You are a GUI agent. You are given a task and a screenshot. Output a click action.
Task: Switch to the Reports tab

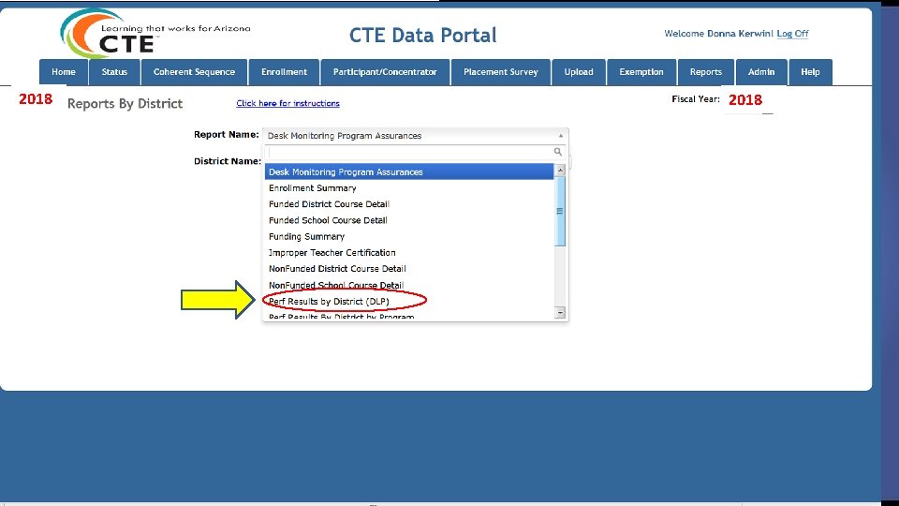(706, 72)
